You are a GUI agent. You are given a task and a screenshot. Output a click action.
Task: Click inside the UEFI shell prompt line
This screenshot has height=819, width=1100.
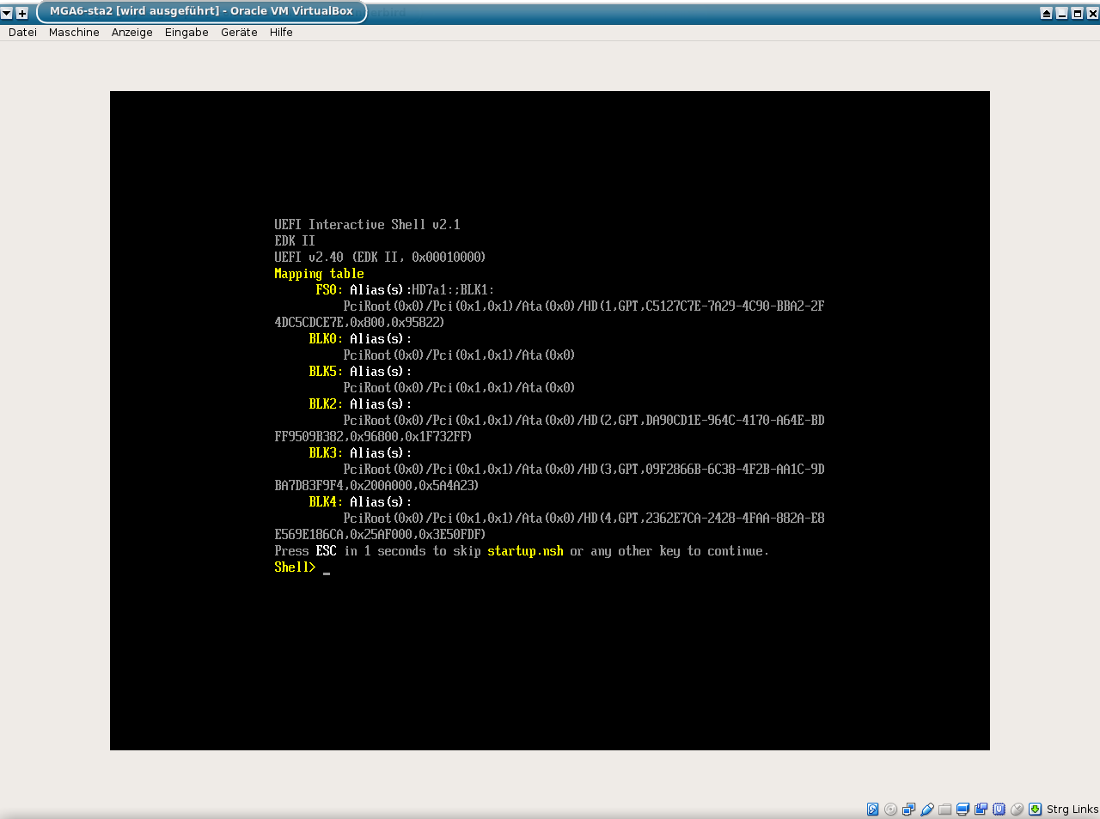[430, 567]
